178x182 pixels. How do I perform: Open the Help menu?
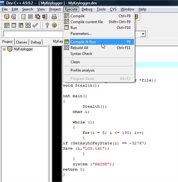[x=142, y=9]
